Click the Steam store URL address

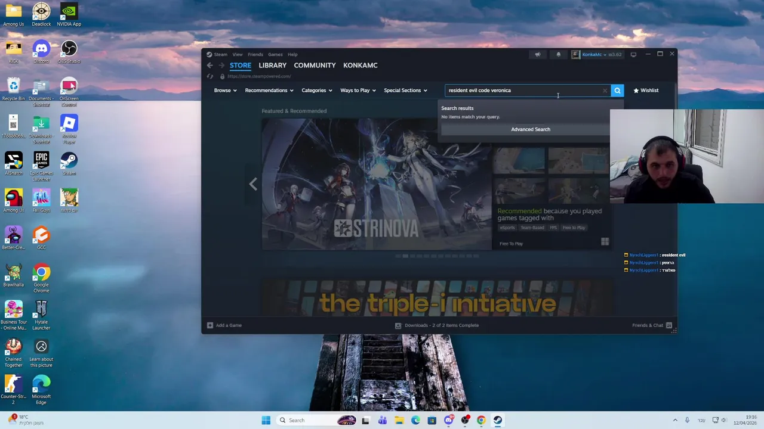pos(259,76)
